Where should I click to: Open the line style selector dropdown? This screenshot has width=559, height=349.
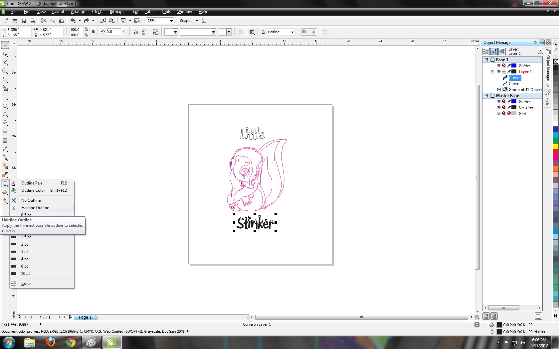click(x=213, y=32)
